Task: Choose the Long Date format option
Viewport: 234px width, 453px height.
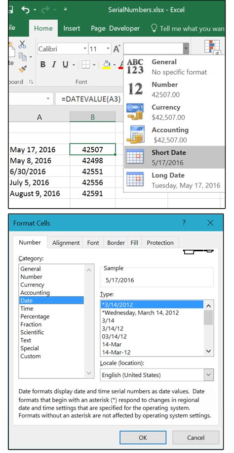Action: (x=174, y=180)
